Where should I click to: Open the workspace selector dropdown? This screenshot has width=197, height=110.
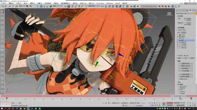(x=190, y=3)
